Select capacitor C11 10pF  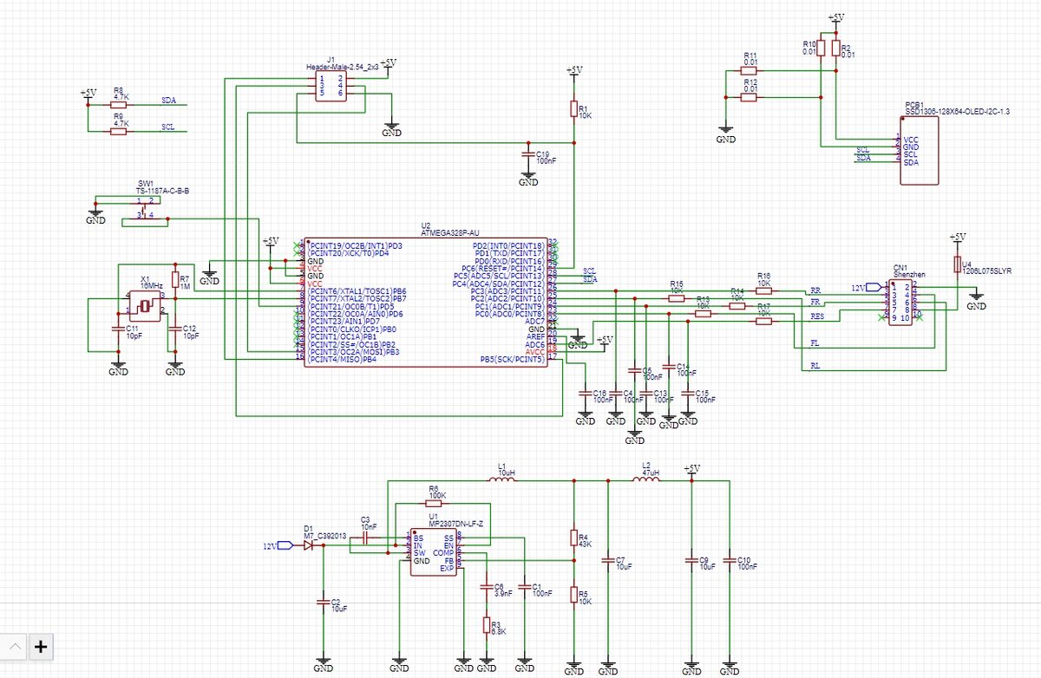(x=117, y=329)
